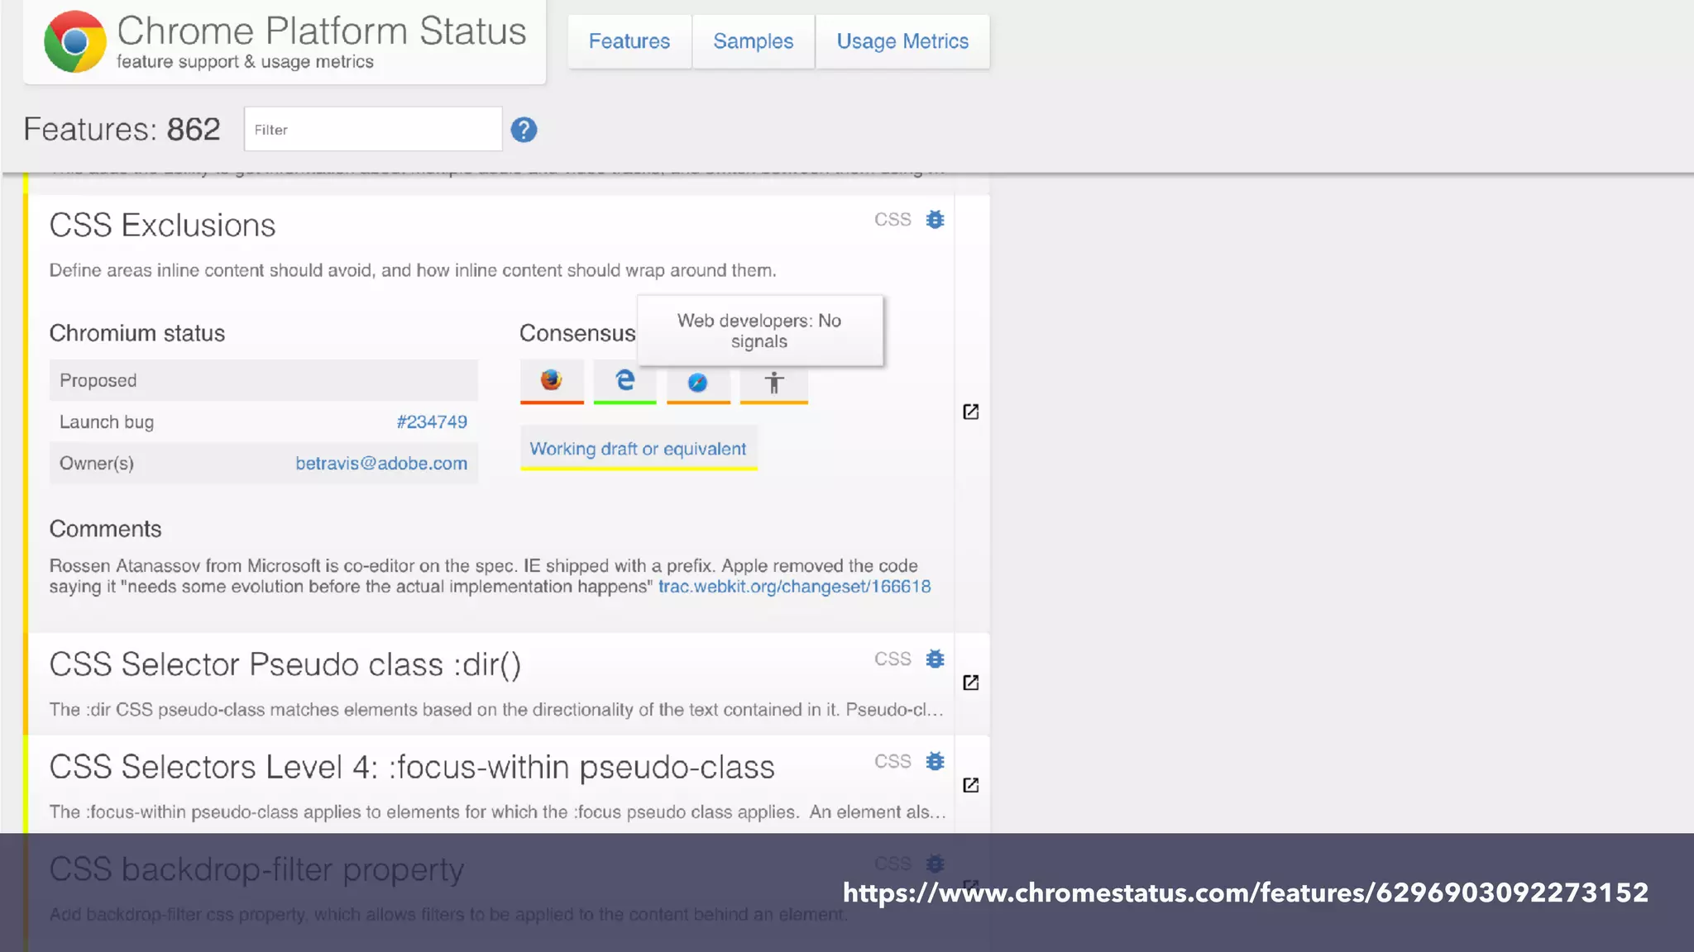
Task: Open the Features tab
Action: click(629, 41)
